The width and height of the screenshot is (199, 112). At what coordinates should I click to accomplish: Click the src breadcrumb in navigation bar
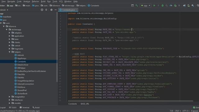(x=18, y=6)
